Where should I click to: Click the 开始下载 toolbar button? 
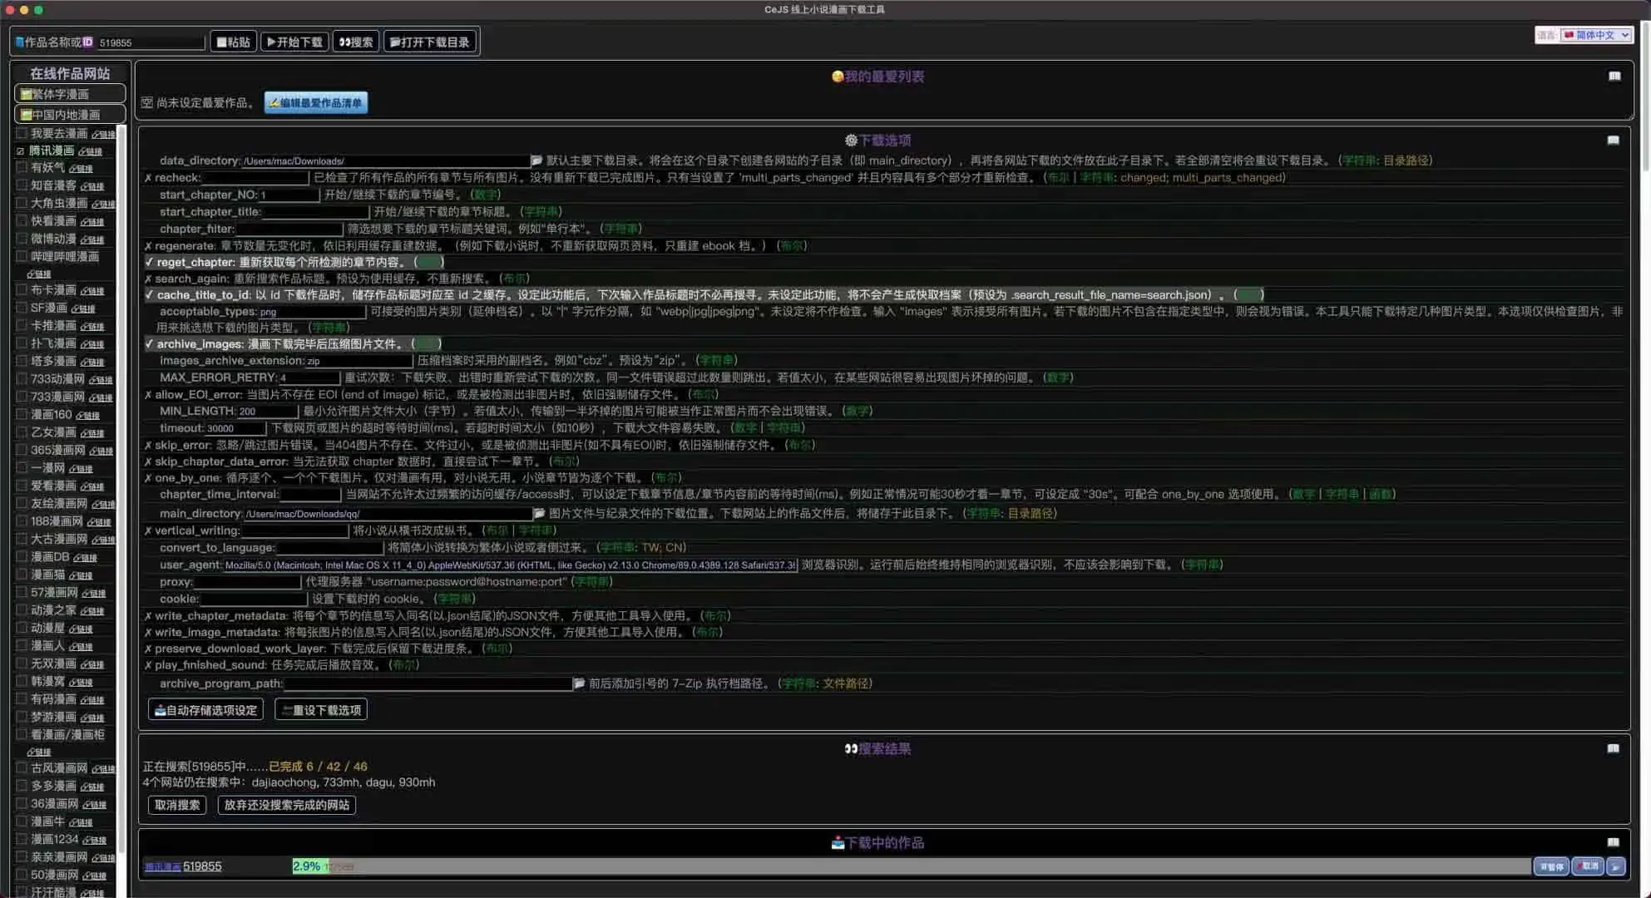pos(294,42)
